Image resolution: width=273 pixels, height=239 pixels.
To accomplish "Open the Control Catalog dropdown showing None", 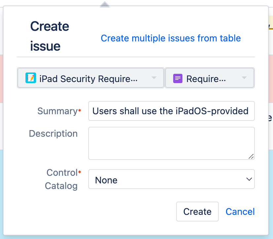I will [172, 179].
